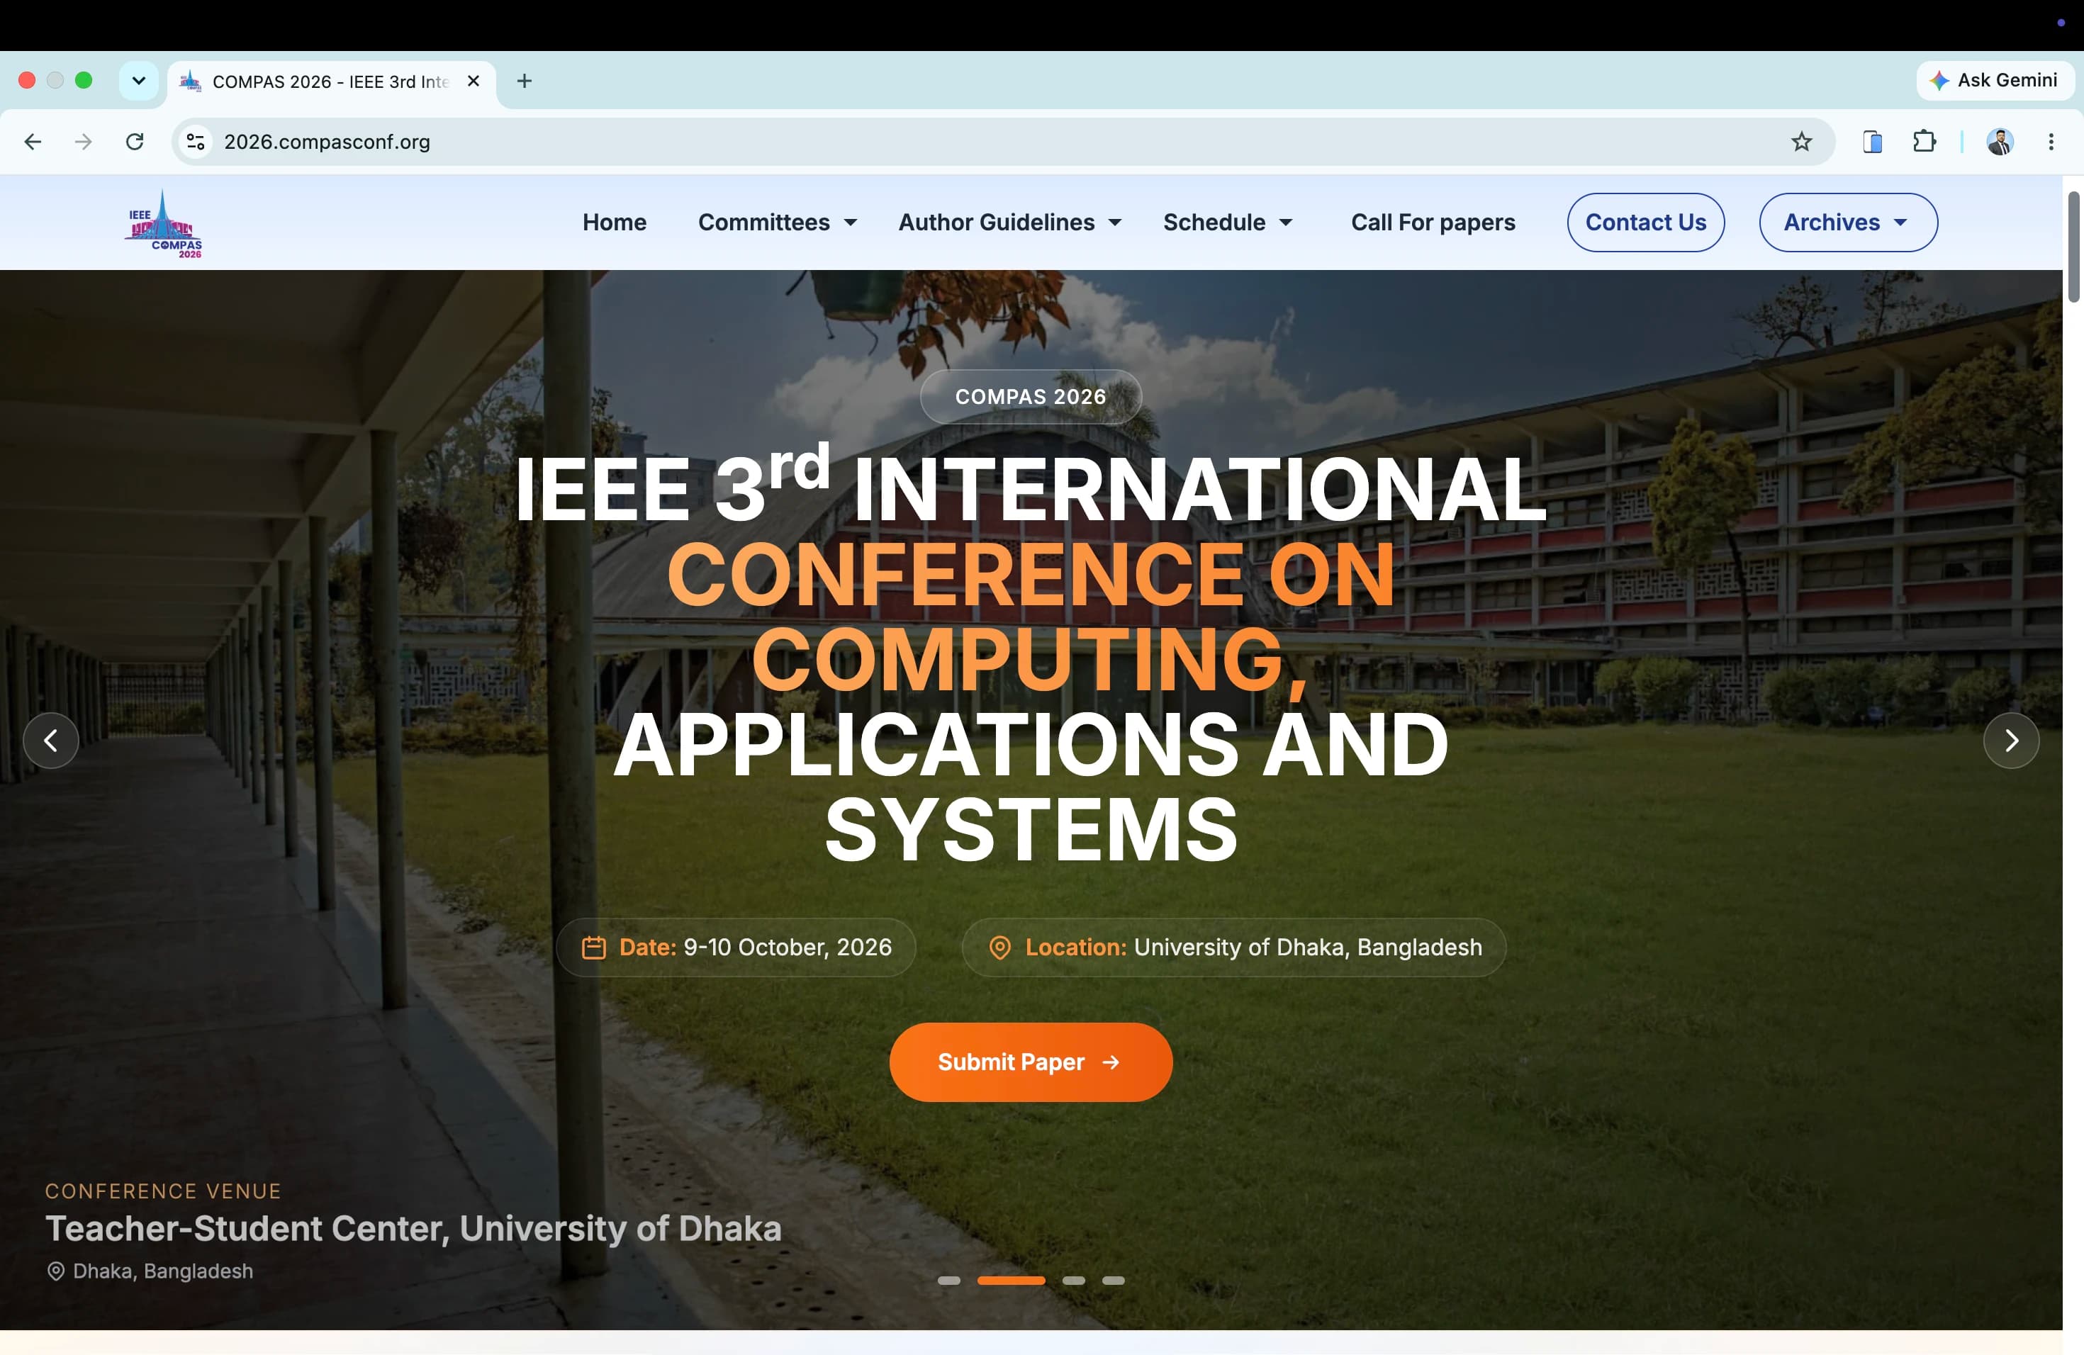Expand the Committees menu
The image size is (2084, 1355).
[x=777, y=223]
